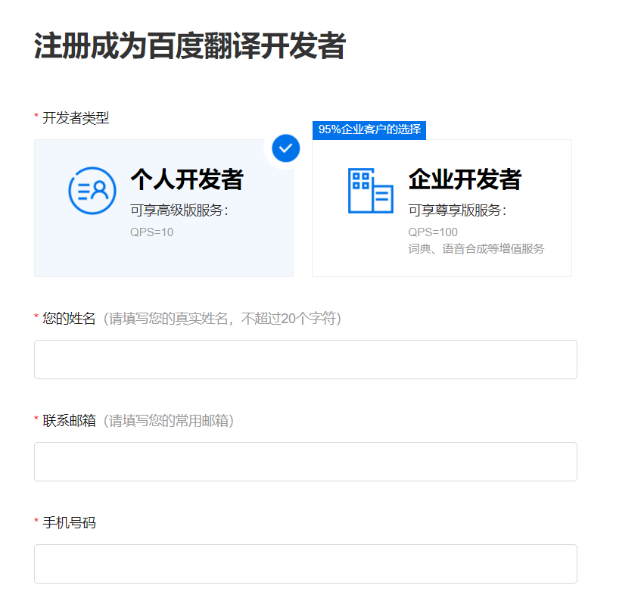Click the 企业开发者 building icon
The height and width of the screenshot is (601, 641).
point(370,189)
